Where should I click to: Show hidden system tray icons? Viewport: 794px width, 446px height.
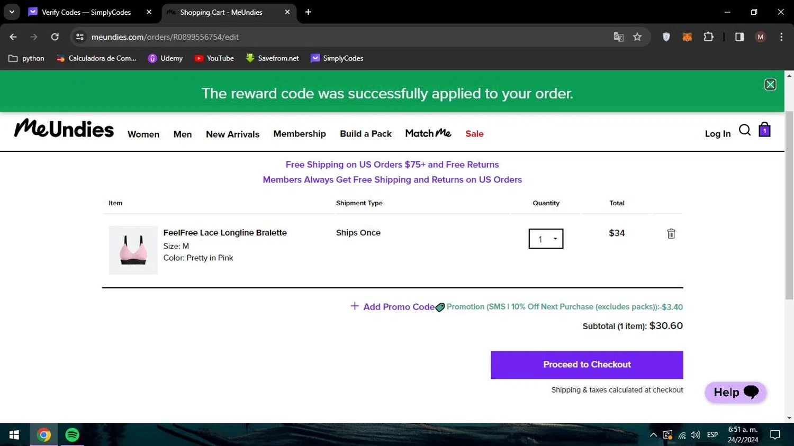point(653,435)
